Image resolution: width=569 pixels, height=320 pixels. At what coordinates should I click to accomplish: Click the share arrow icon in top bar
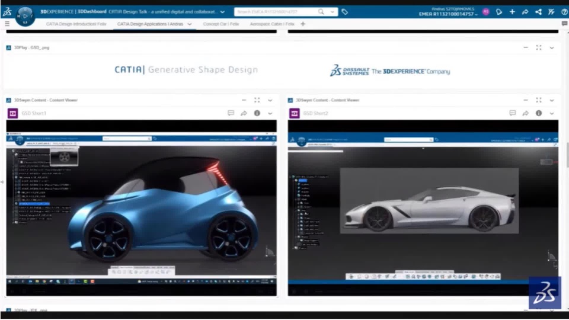(525, 12)
